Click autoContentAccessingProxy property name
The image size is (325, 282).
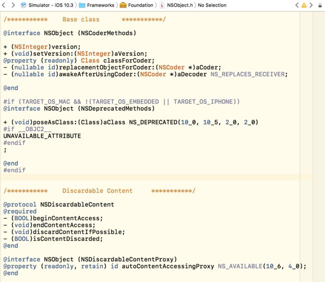(168, 266)
